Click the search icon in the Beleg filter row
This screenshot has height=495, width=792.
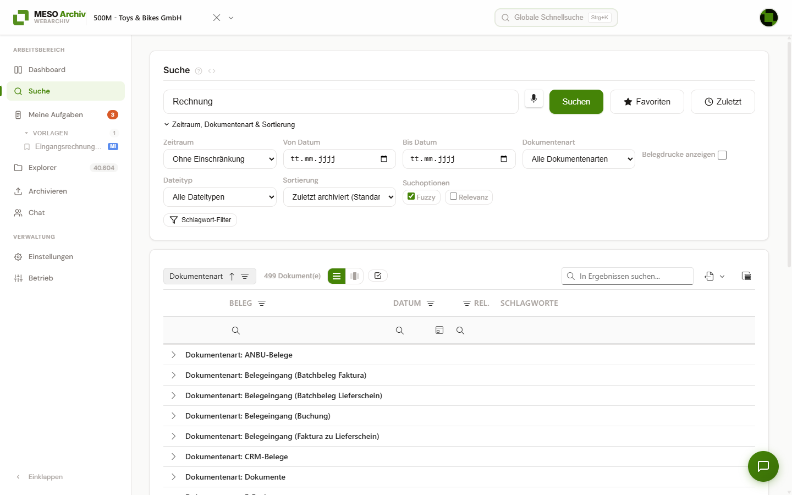click(x=236, y=331)
